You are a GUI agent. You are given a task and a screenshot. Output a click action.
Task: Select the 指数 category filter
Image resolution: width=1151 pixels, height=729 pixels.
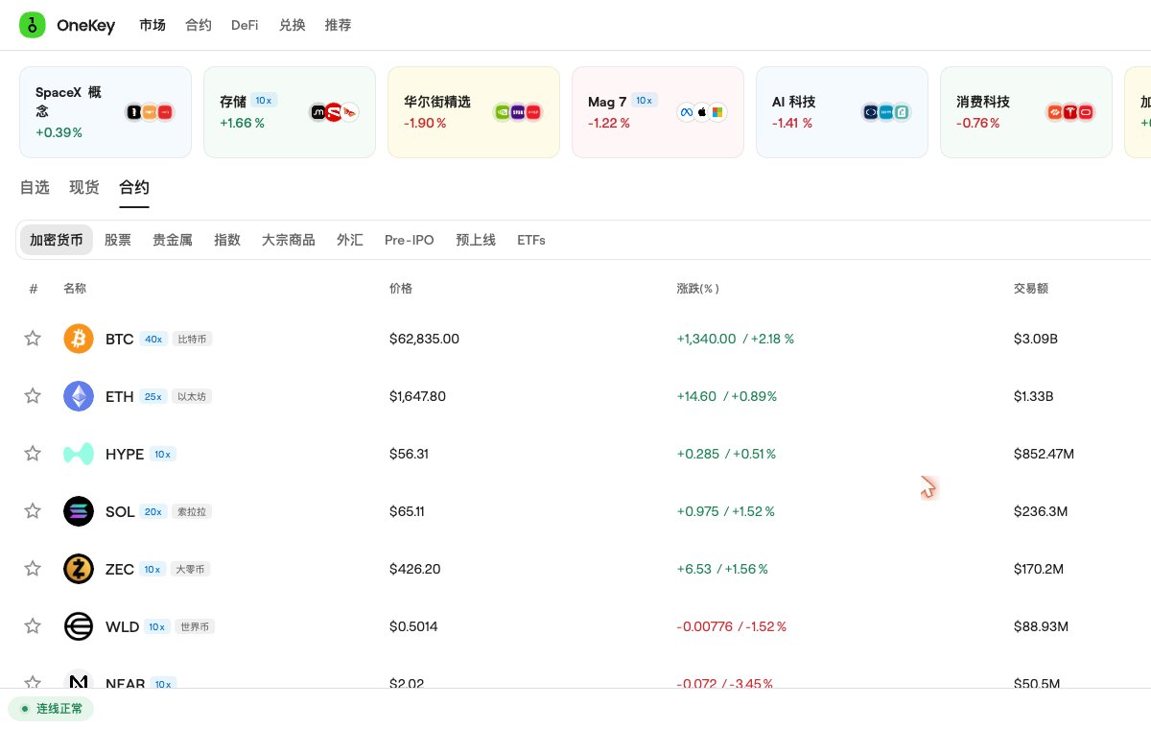coord(227,240)
